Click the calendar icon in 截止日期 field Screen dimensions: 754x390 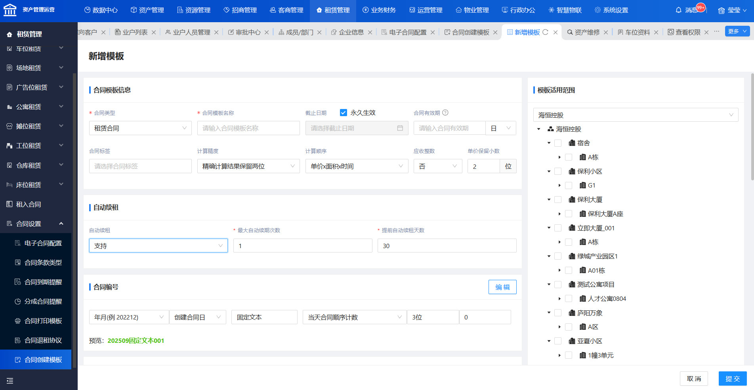pos(400,128)
